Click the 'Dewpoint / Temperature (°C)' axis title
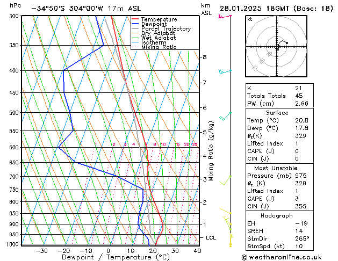 point(116,257)
